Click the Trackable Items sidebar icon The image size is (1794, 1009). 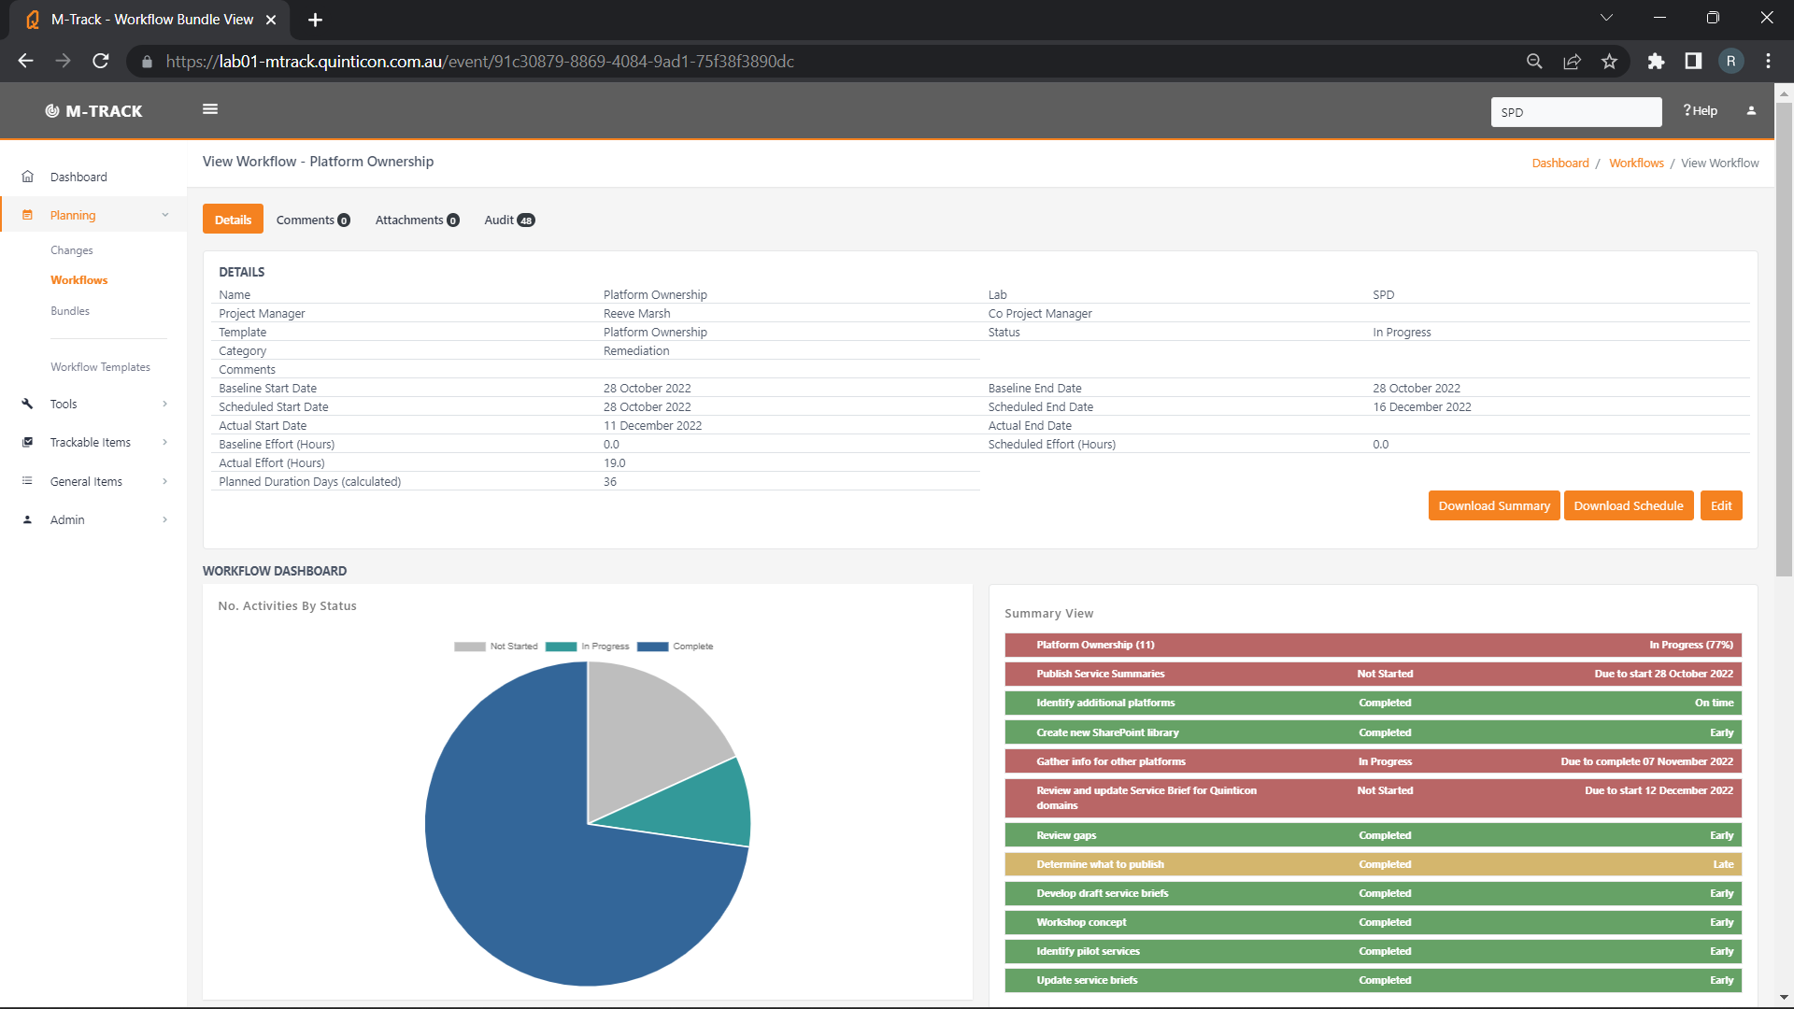coord(28,442)
